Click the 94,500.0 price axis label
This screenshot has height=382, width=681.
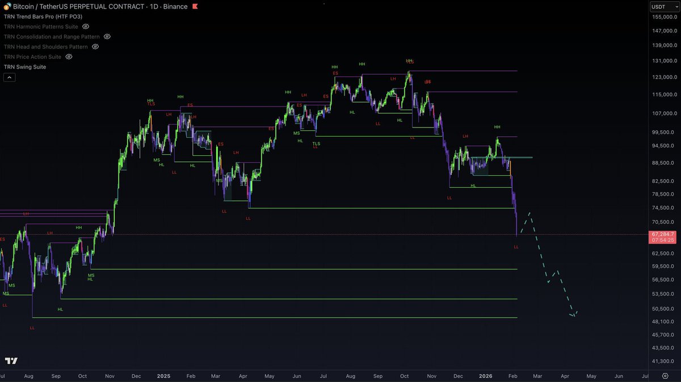[x=663, y=146]
